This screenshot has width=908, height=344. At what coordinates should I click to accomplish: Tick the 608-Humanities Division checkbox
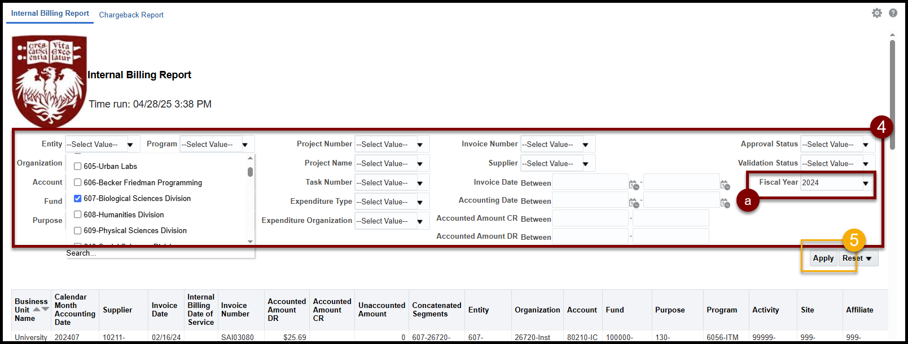click(x=78, y=215)
